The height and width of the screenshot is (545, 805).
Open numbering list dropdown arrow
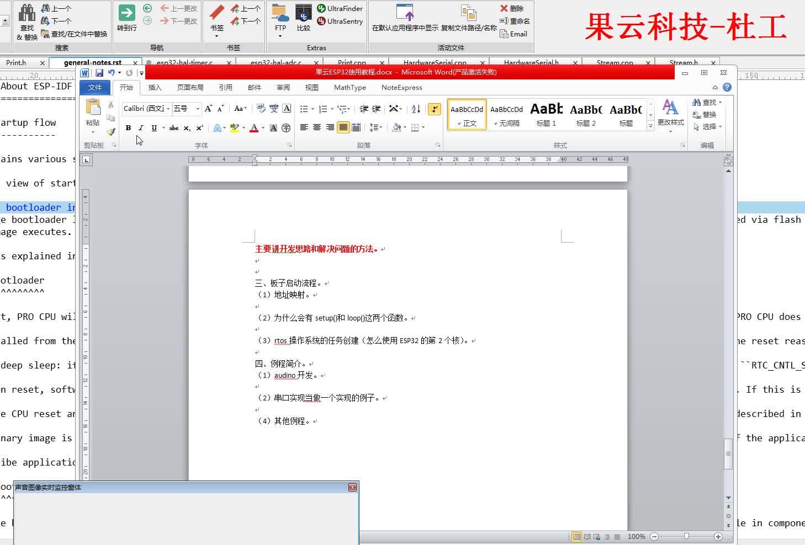332,109
